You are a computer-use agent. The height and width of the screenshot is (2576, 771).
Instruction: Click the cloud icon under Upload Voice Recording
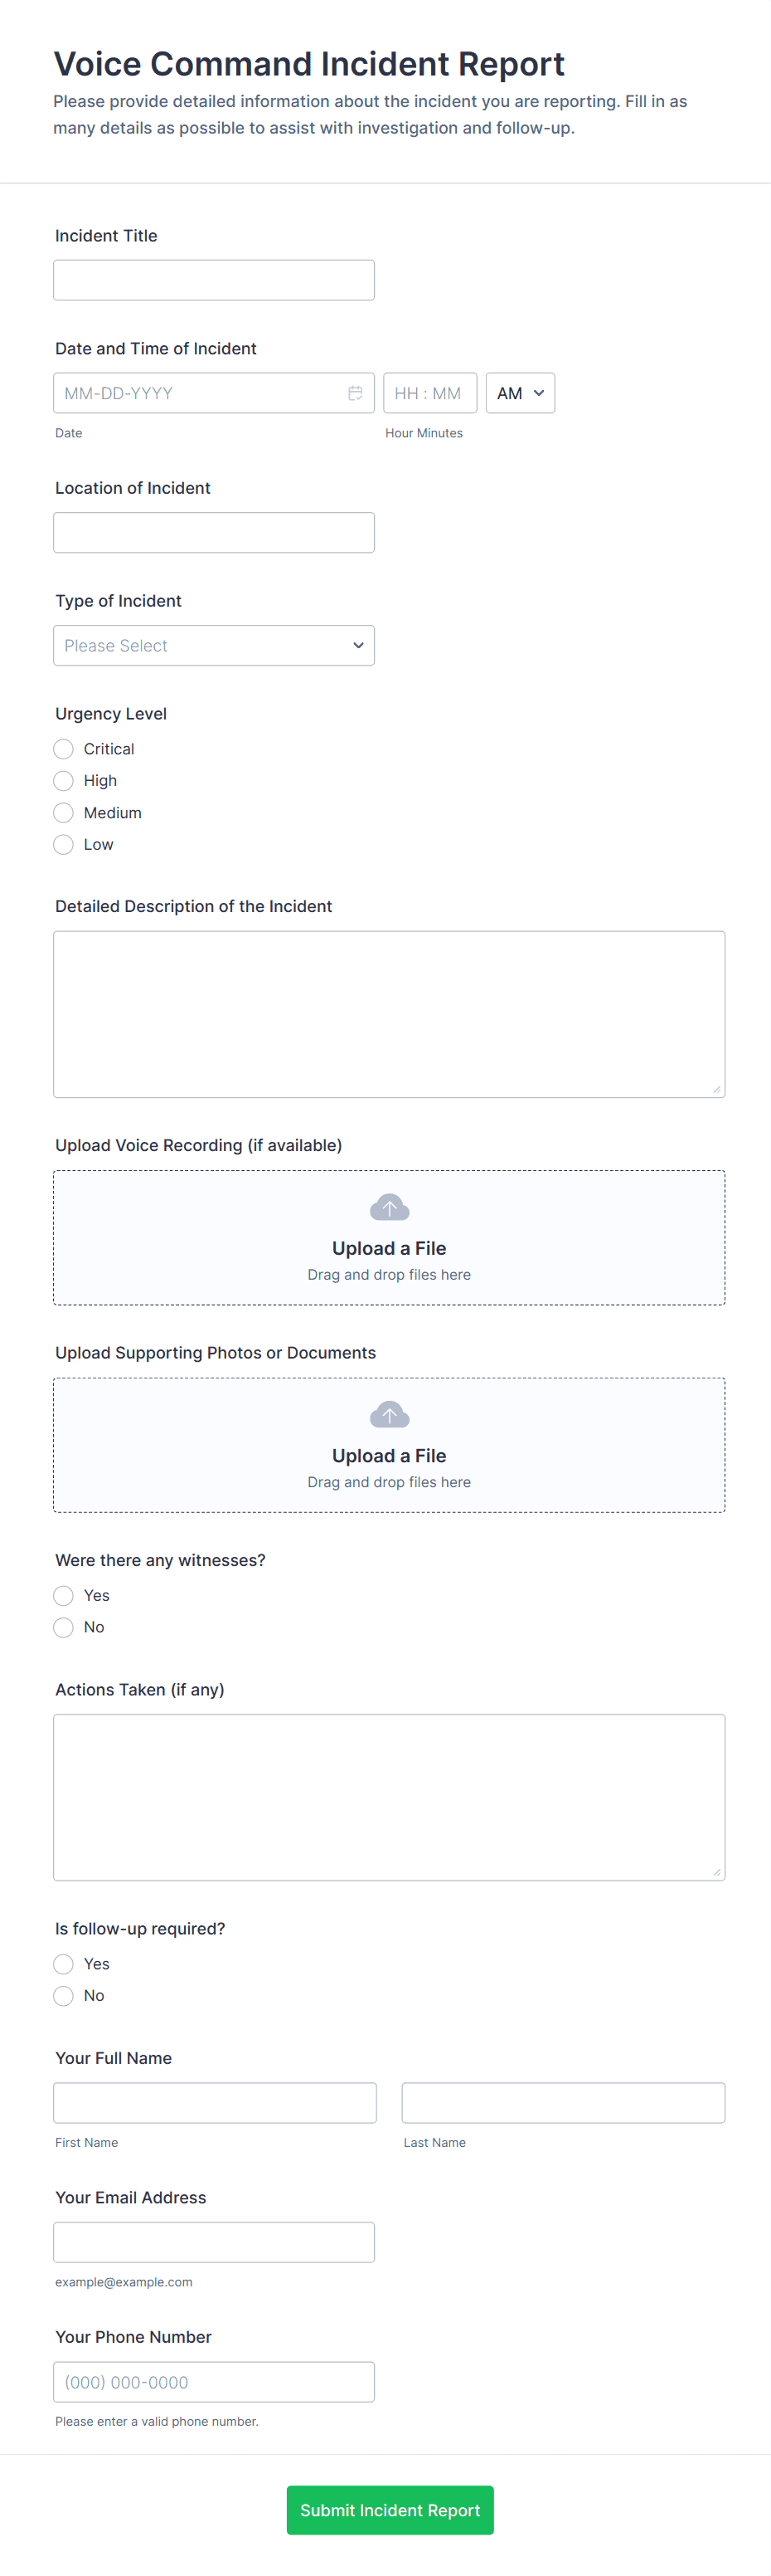click(x=389, y=1208)
